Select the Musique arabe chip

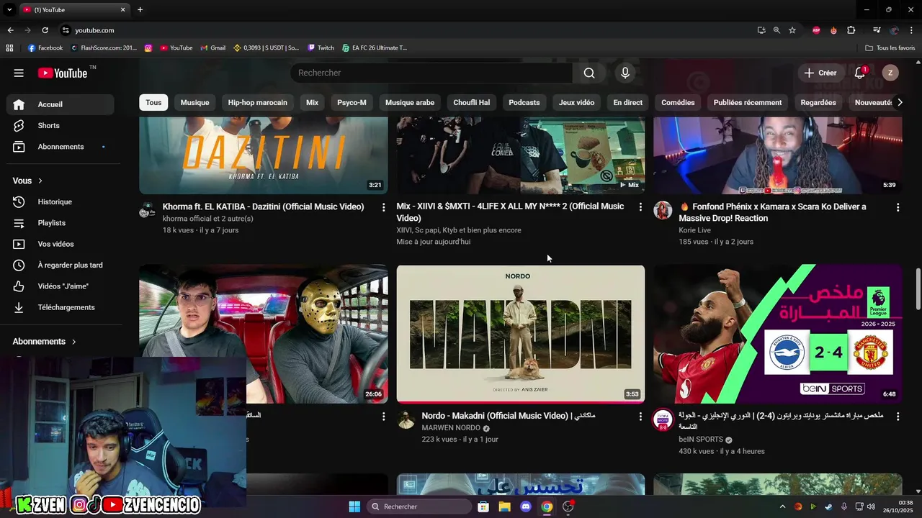410,102
